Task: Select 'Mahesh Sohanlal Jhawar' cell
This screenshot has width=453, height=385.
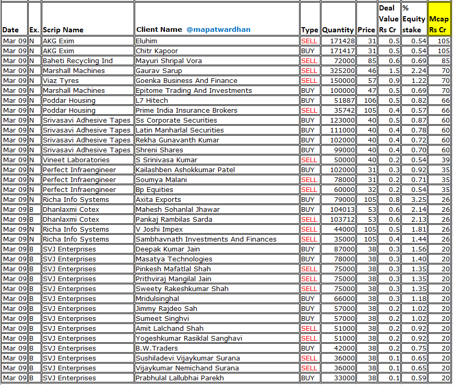Action: [x=217, y=209]
